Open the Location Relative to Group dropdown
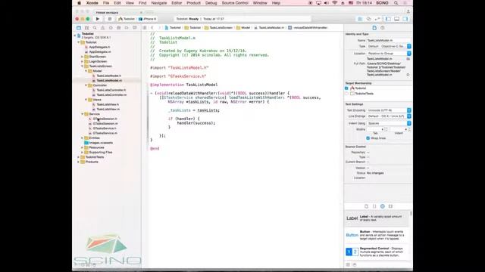The height and width of the screenshot is (272, 485). [389, 54]
